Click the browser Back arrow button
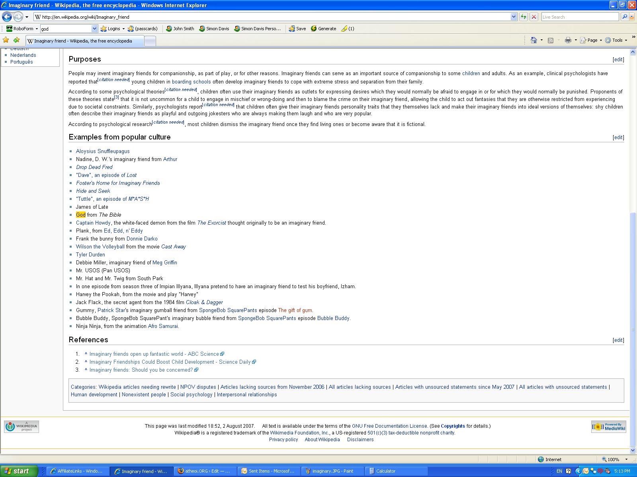This screenshot has width=637, height=477. [x=7, y=17]
